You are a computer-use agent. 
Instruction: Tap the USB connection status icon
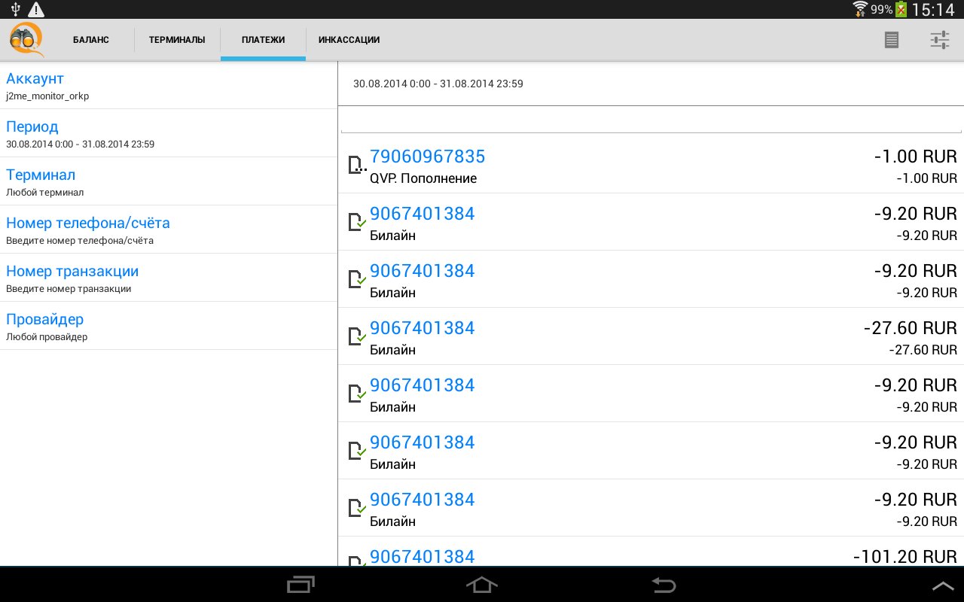coord(16,9)
